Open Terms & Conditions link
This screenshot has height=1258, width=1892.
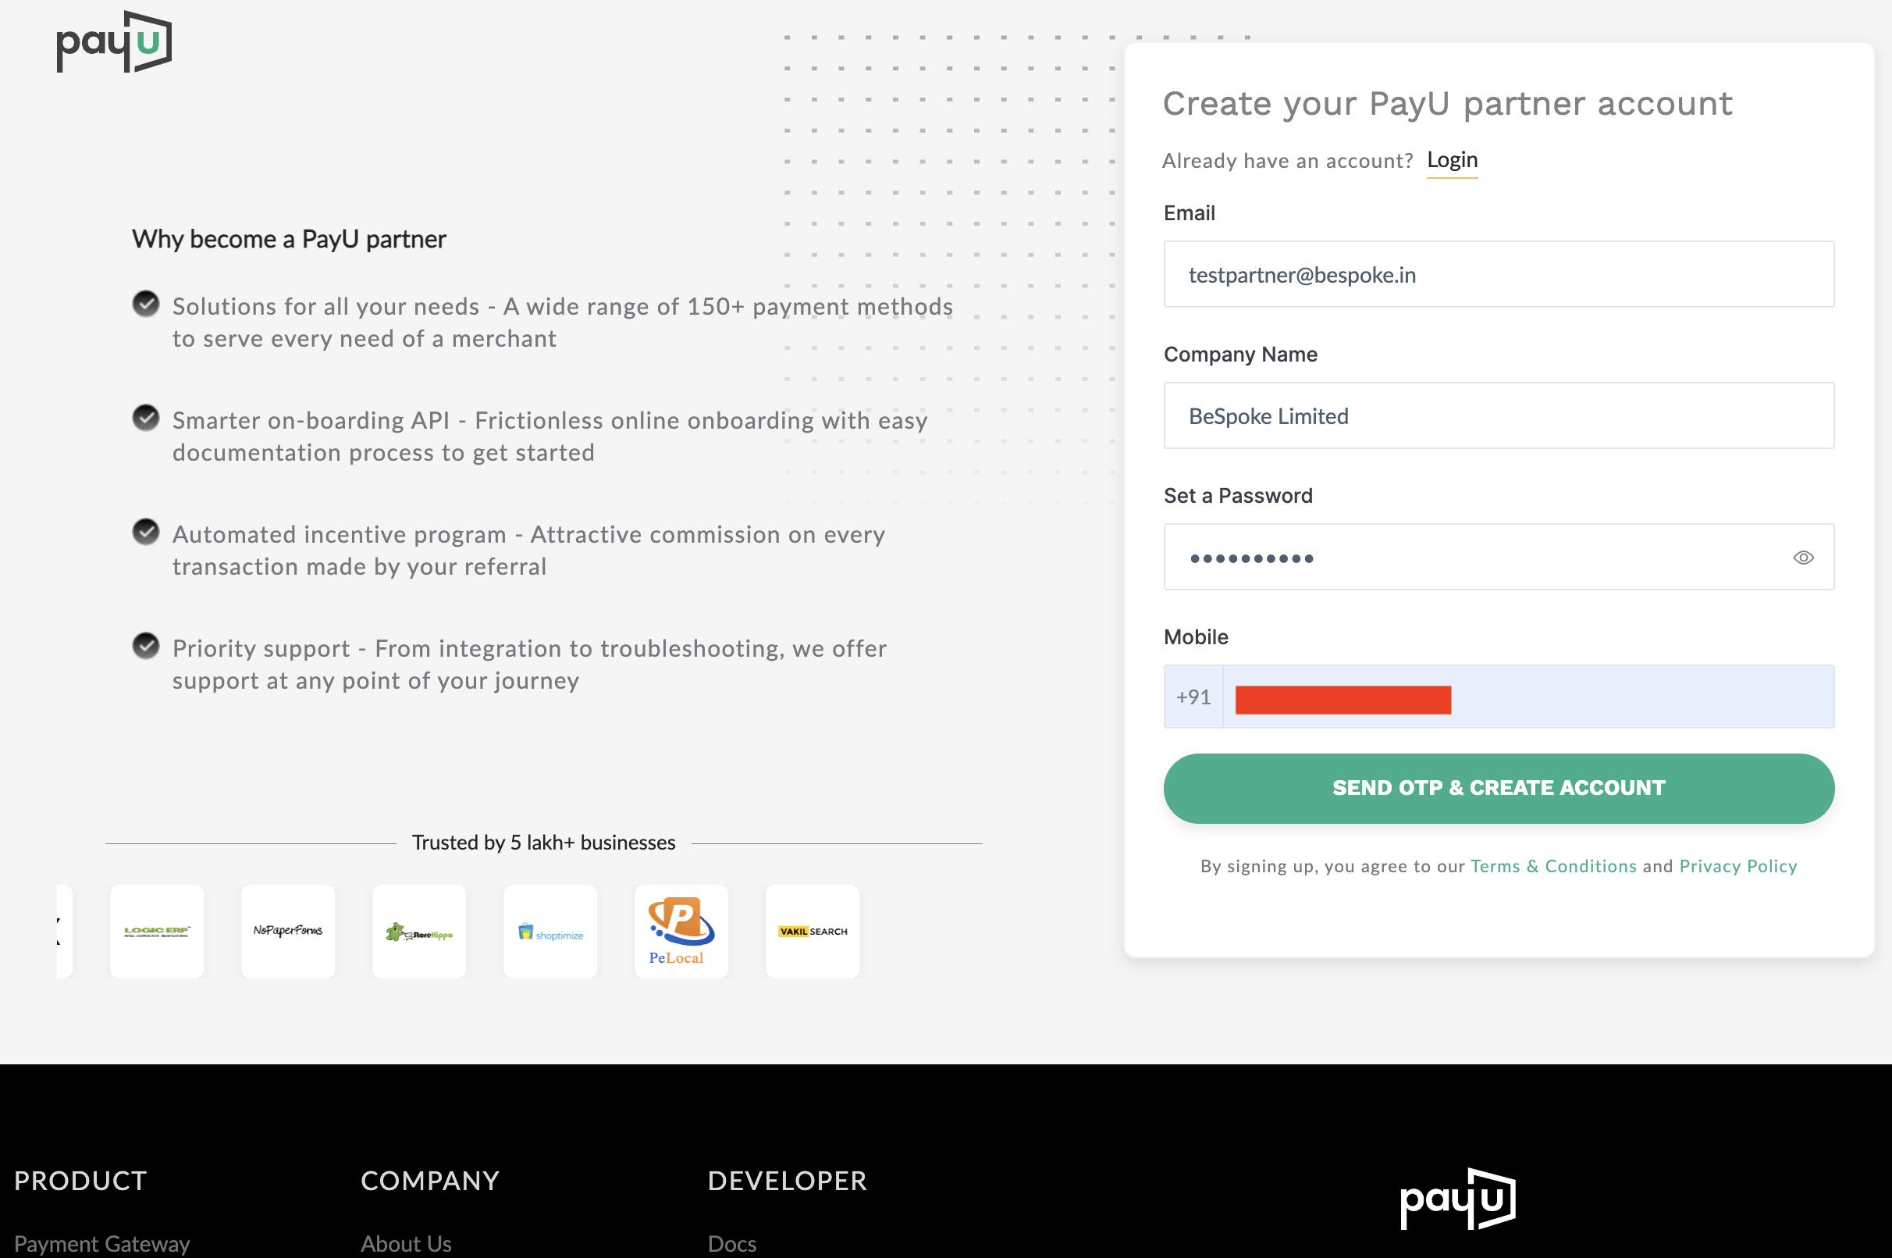1553,866
